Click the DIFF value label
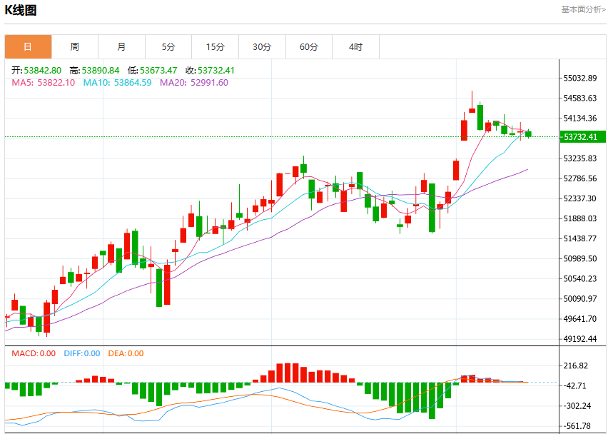This screenshot has width=613, height=434. coord(82,353)
